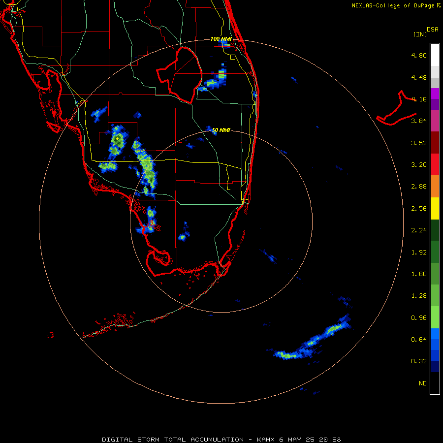Screen dimensions: 443x443
Task: Click the DSA product label
Action: tap(433, 30)
